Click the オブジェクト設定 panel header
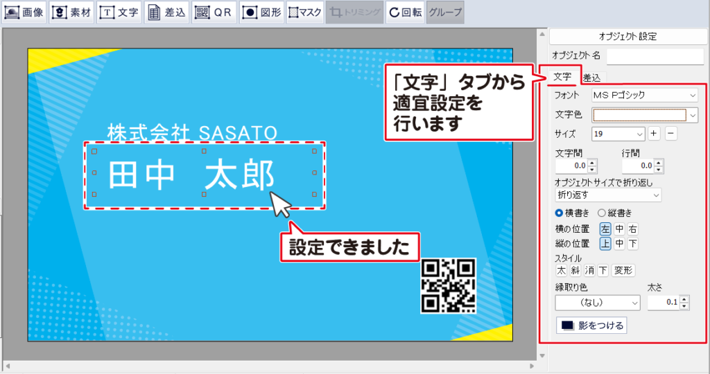 coord(627,37)
